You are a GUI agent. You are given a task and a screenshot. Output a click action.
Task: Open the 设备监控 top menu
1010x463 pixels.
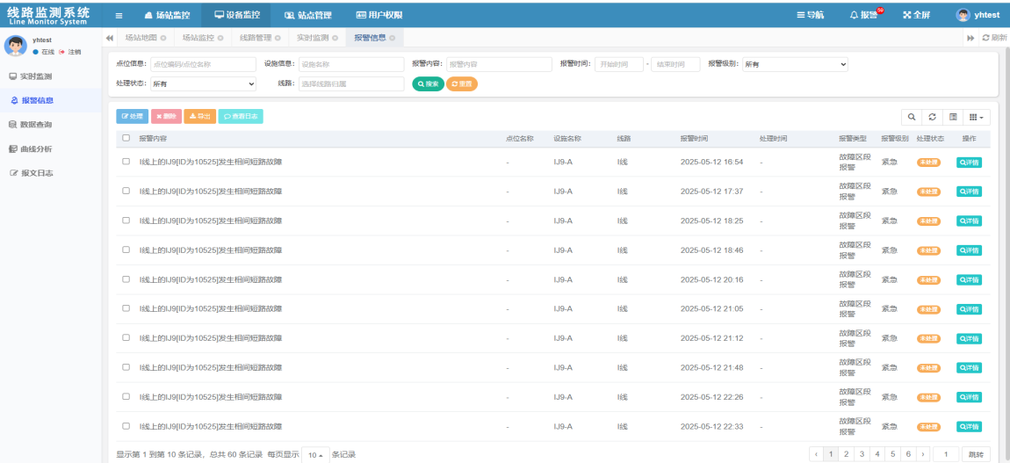236,15
